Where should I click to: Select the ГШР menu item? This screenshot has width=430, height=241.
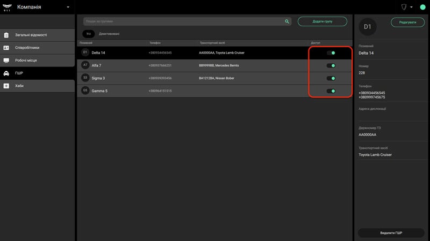37,73
